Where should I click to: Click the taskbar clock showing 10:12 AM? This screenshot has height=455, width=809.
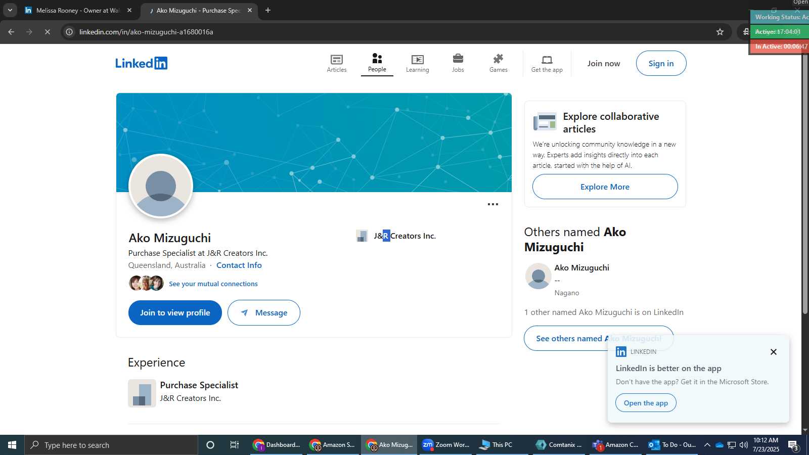tap(766, 445)
